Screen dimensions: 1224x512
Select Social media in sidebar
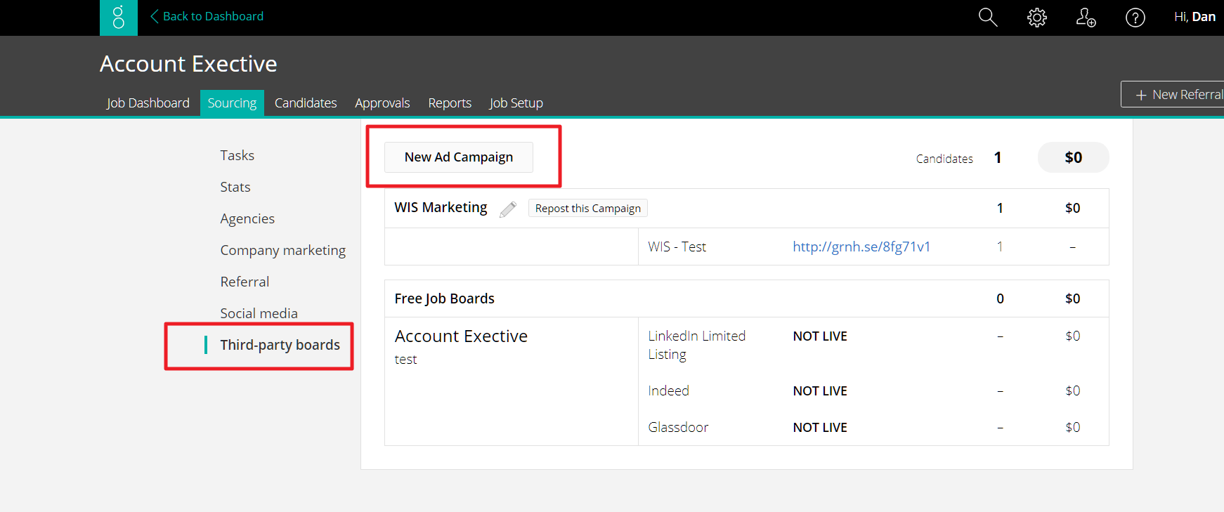[x=259, y=313]
